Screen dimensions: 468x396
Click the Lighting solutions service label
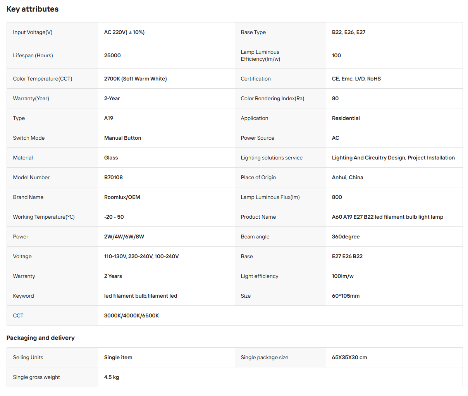tap(272, 158)
